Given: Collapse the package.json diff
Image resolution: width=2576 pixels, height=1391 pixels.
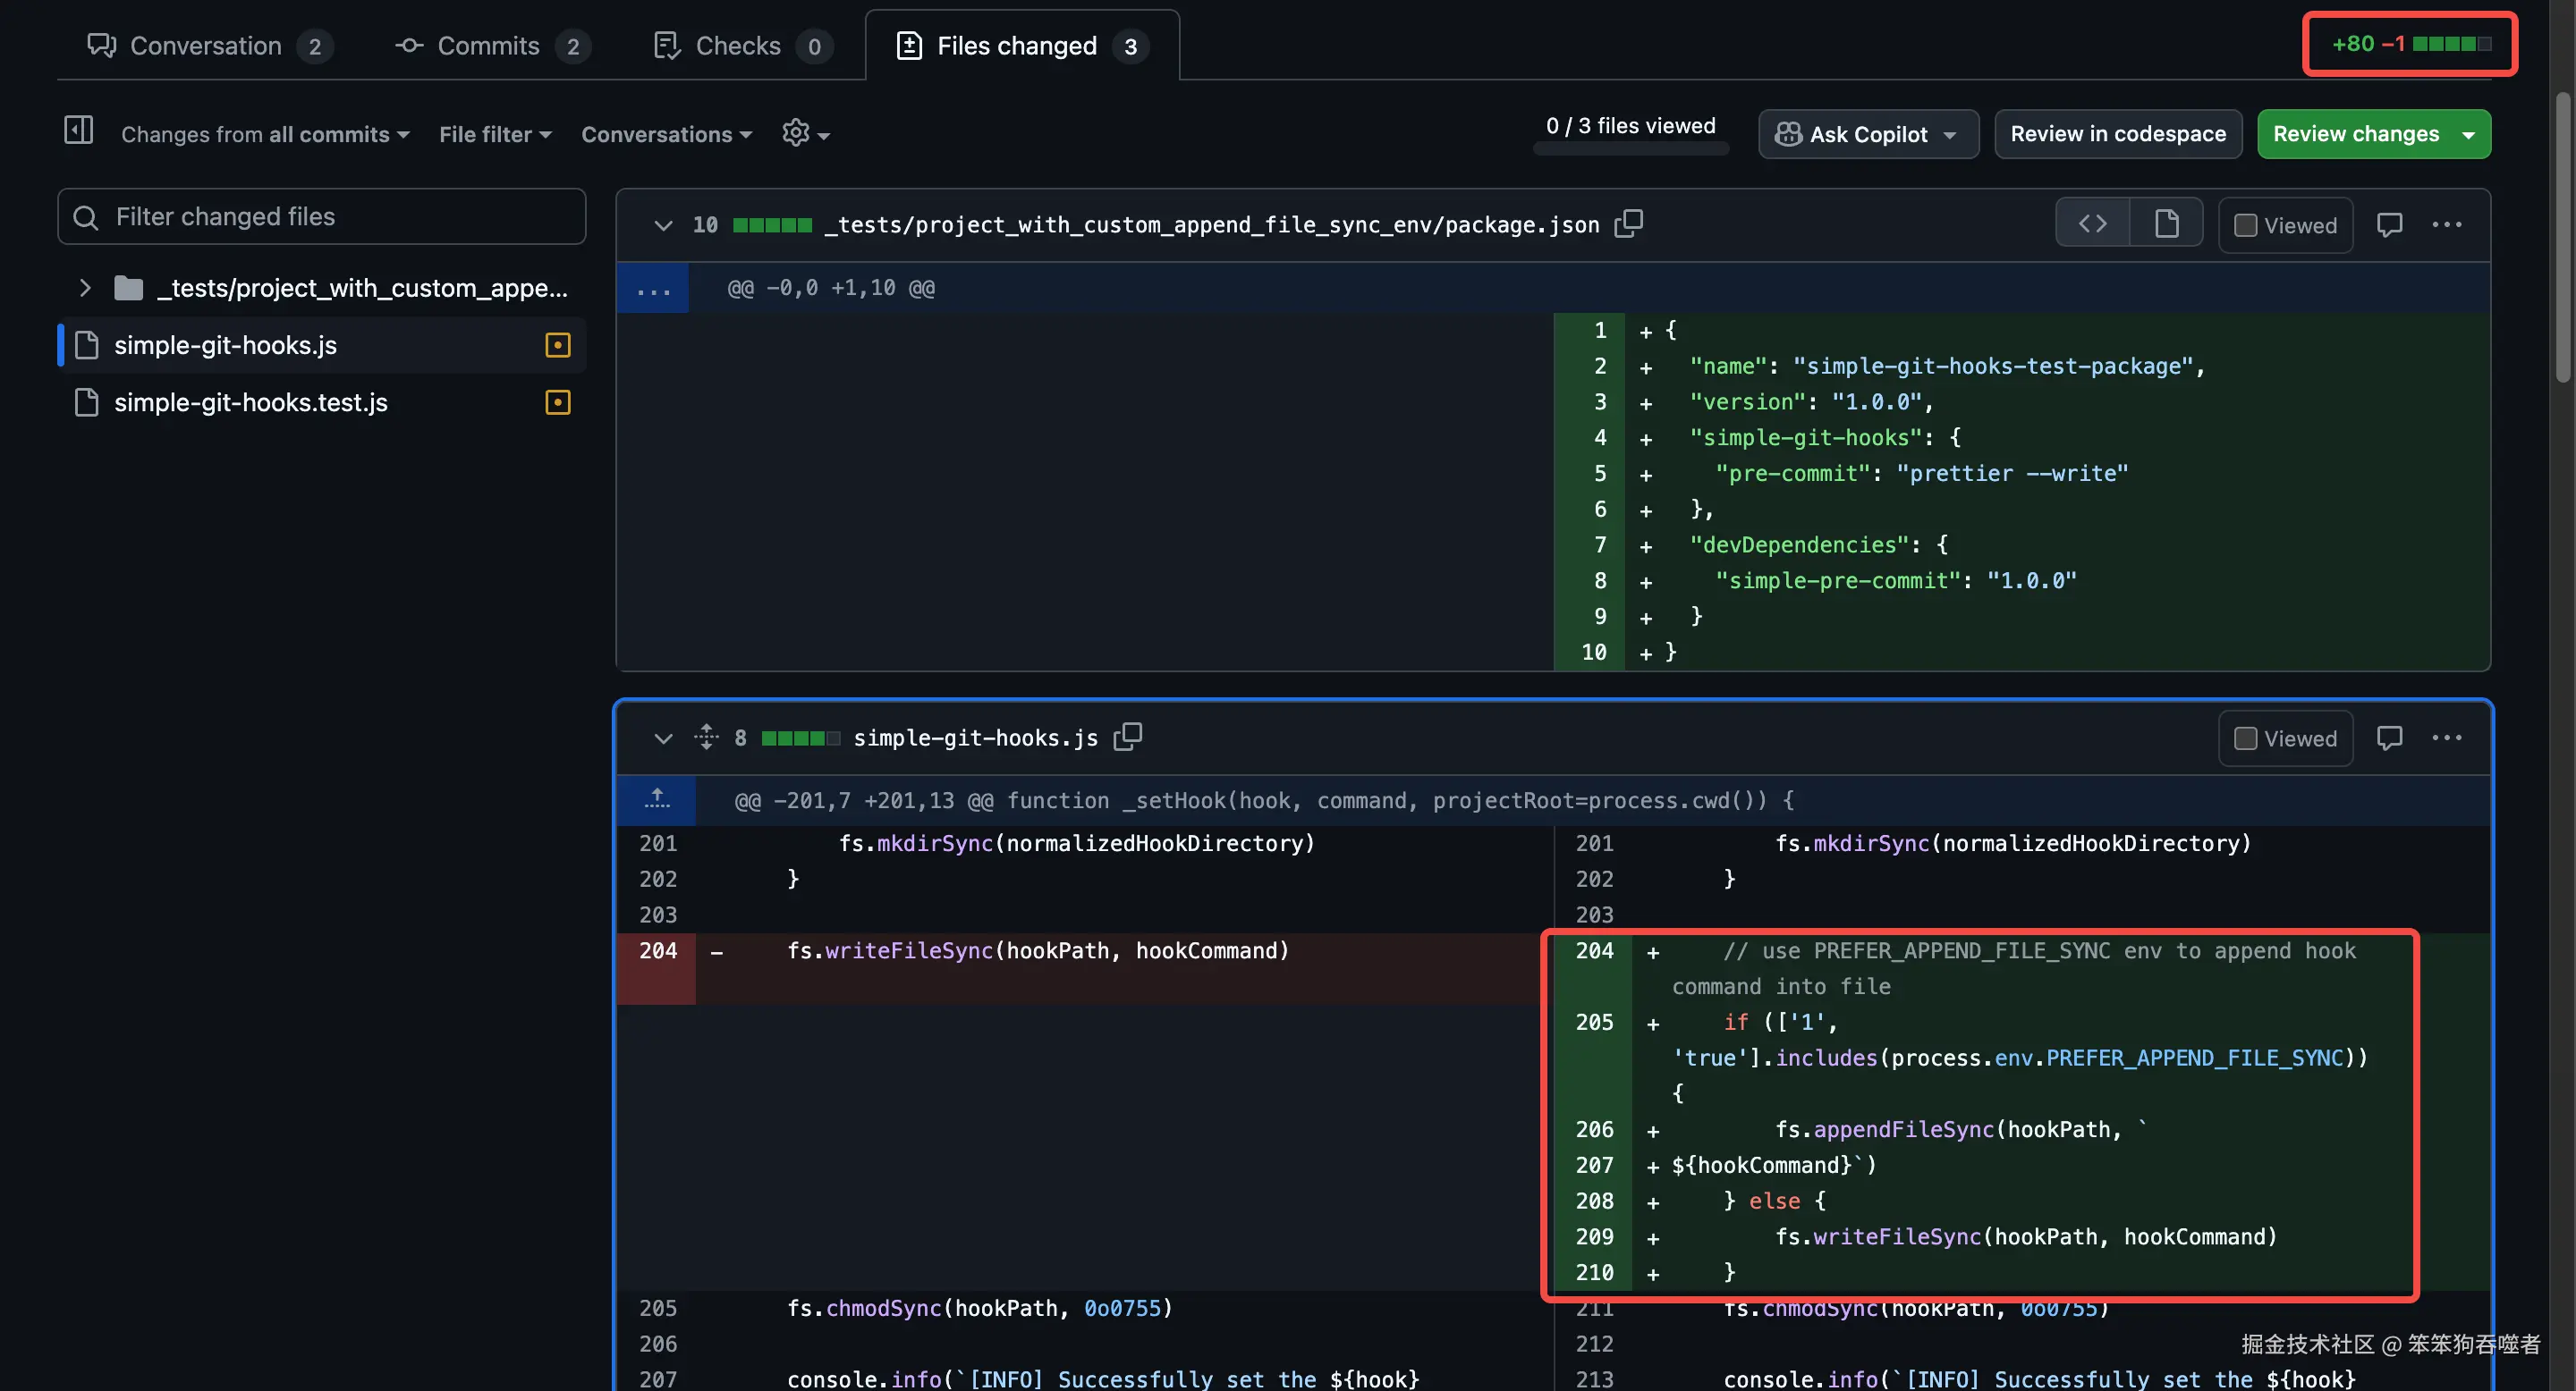Looking at the screenshot, I should [662, 226].
